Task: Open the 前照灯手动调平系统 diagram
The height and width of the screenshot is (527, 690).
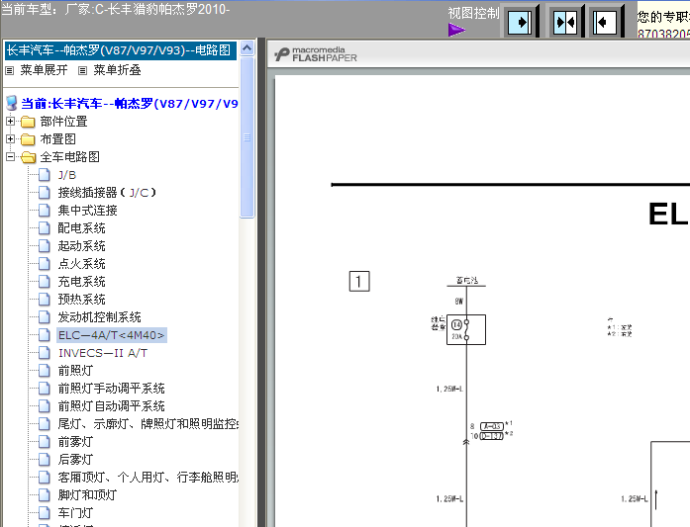Action: point(111,389)
